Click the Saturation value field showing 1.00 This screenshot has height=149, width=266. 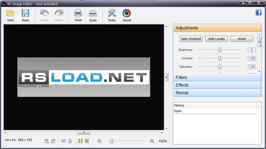(252, 67)
